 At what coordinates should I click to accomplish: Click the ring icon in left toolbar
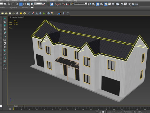(5, 47)
